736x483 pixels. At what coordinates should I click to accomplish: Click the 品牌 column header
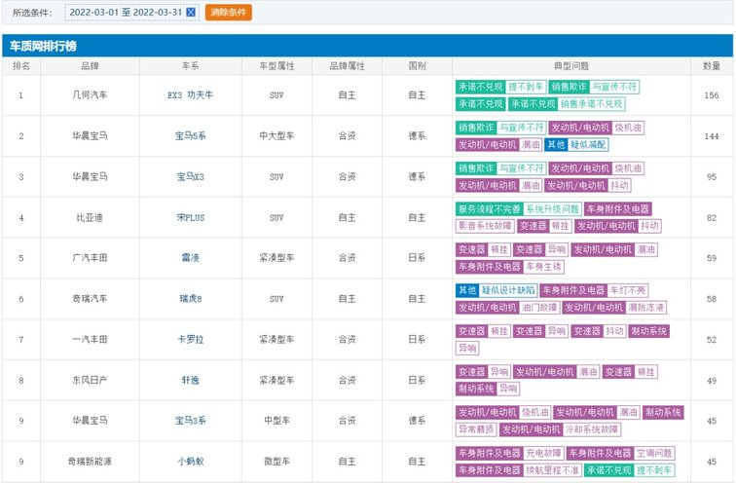[x=90, y=65]
